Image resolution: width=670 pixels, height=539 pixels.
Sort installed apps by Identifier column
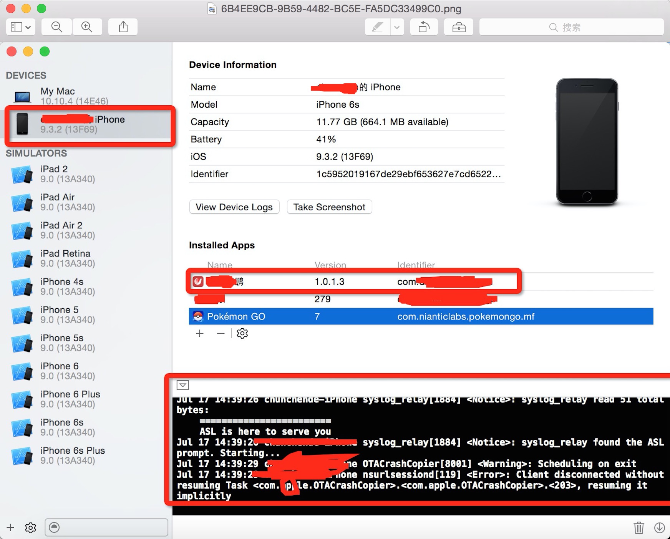pyautogui.click(x=416, y=265)
